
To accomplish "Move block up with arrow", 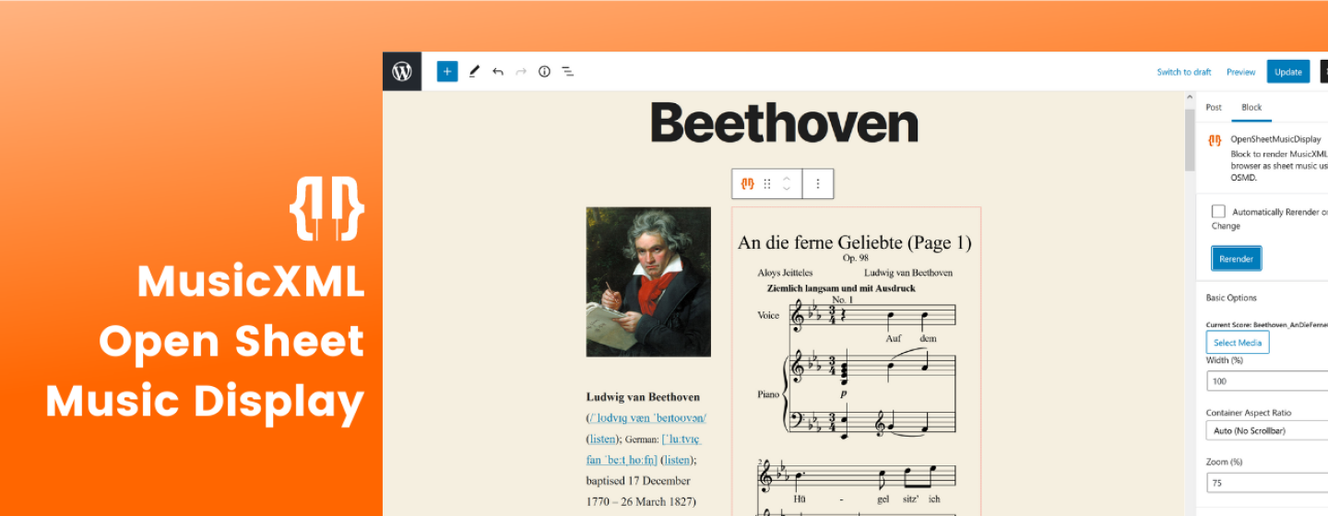I will click(787, 178).
